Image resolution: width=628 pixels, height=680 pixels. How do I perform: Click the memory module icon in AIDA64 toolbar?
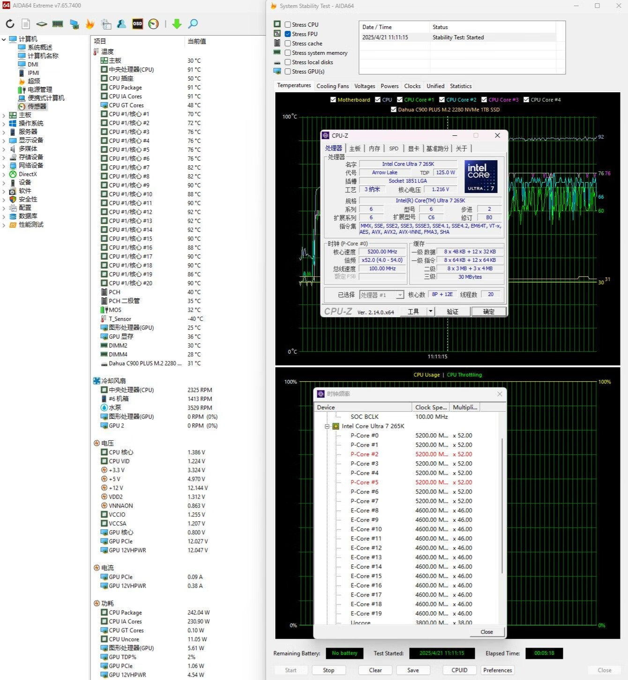point(58,24)
